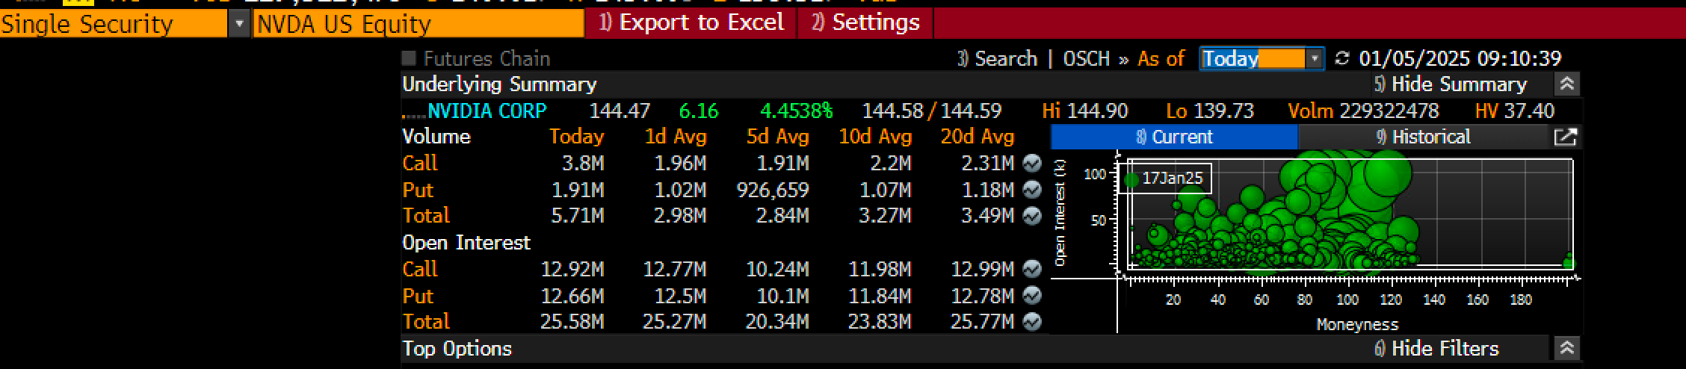Click the bid/ask quote 144.58 / 144.59

932,111
